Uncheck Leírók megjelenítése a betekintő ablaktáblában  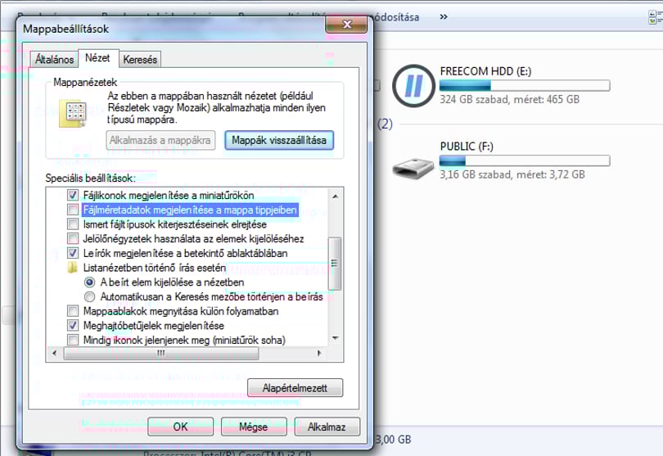tap(73, 253)
